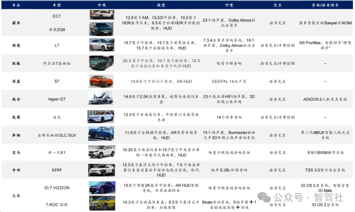
Task: Select the 埃安 brand cell
Action: click(16, 99)
